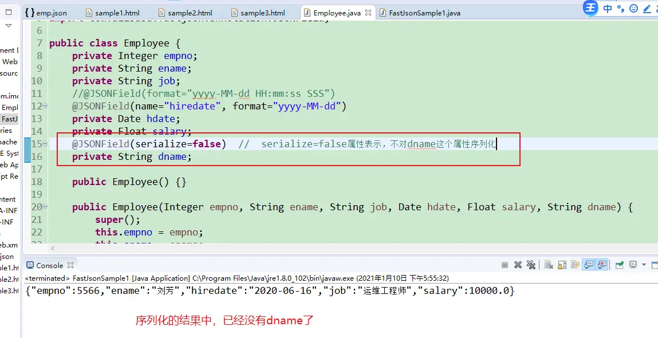
Task: Close the Employee.java editor tab
Action: tap(368, 13)
